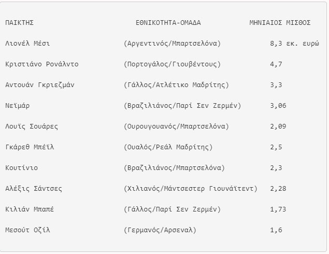Click the ΠΑΙΚΤΗΣ column header
This screenshot has height=254, width=329.
point(19,23)
